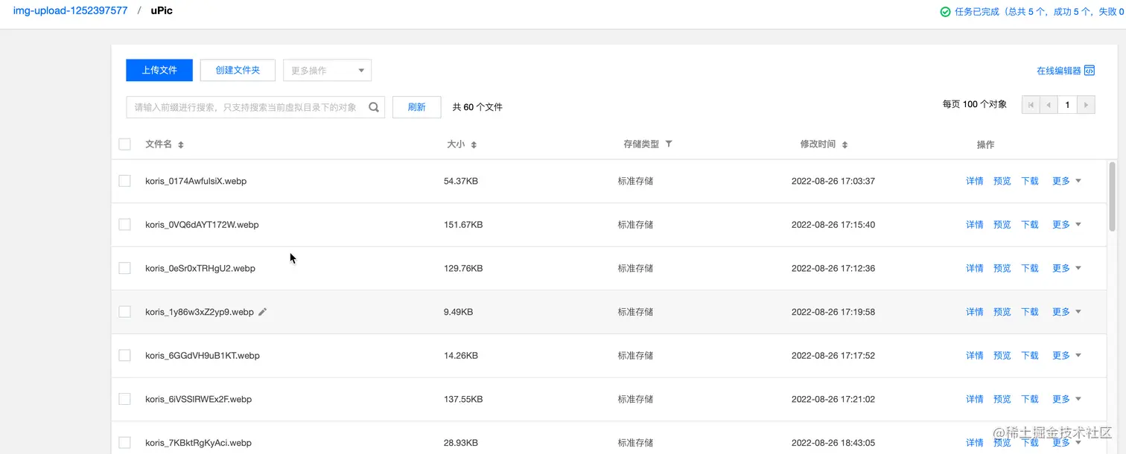
Task: Click file name koris_7KBktRgKyAci.webp
Action: [x=198, y=442]
